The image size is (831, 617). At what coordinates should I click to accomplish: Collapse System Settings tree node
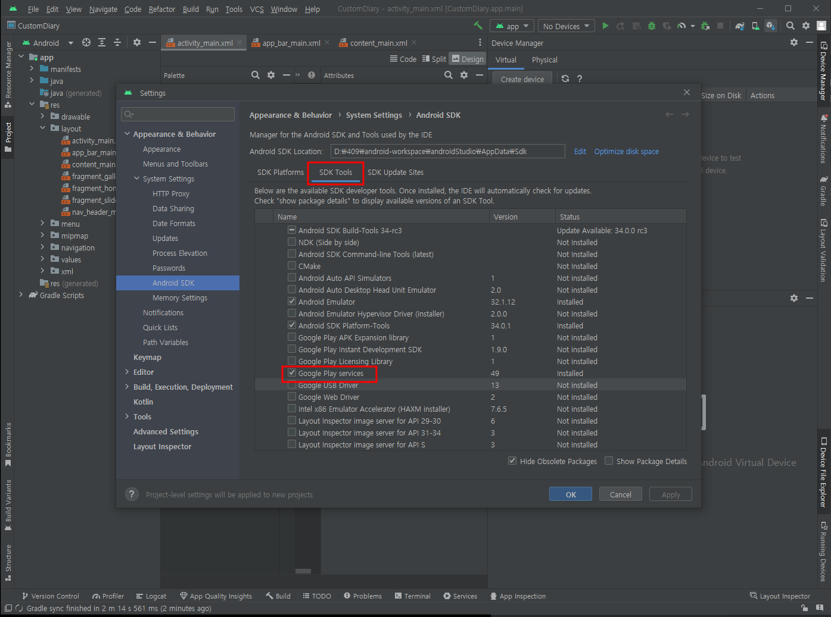(136, 178)
